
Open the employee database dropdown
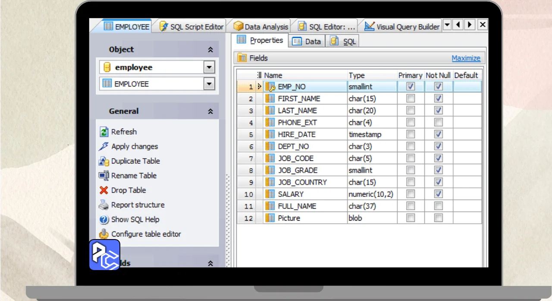tap(209, 68)
